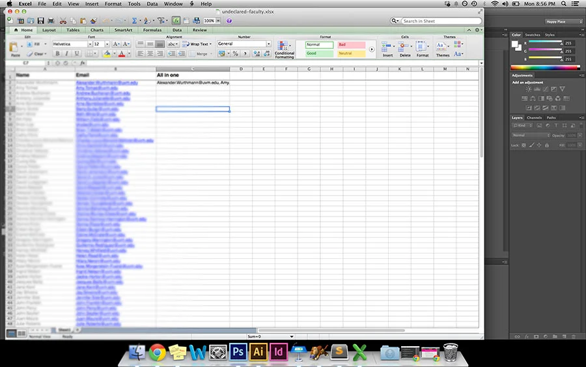
Task: Open the General number format dropdown
Action: (269, 44)
